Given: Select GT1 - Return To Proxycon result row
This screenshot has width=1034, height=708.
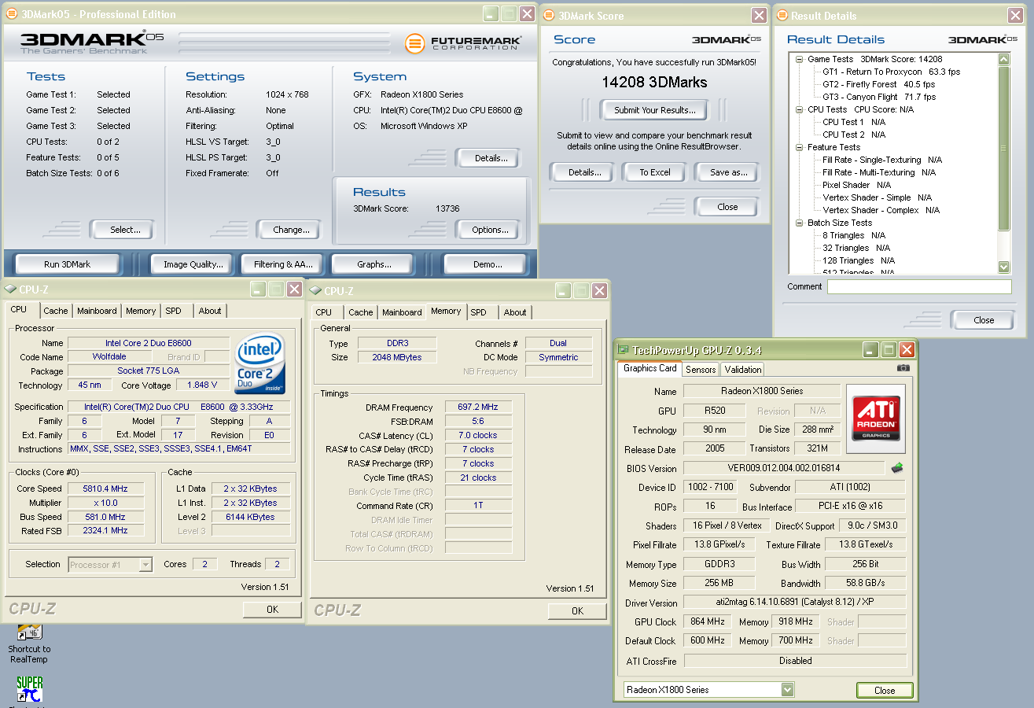Looking at the screenshot, I should 891,72.
